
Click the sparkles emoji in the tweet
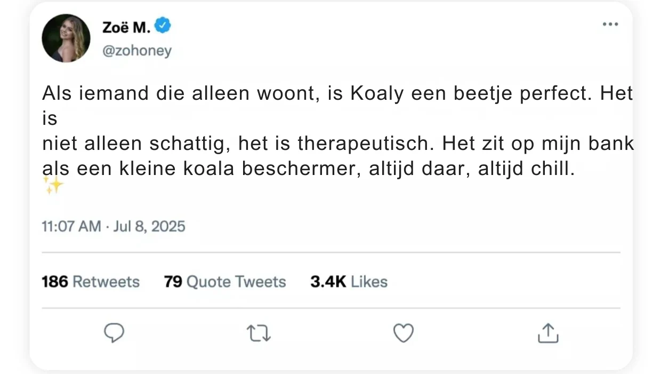[x=53, y=186]
